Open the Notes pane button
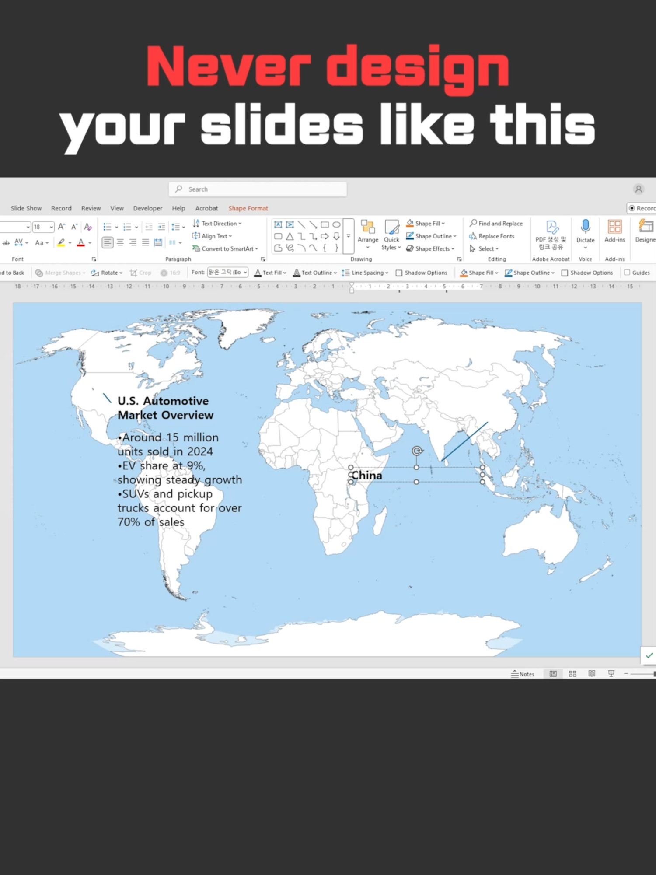This screenshot has width=656, height=875. click(x=523, y=674)
